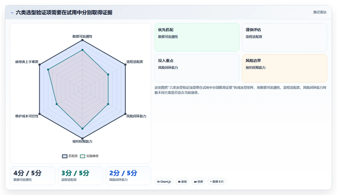Screen dimensions: 337x195
Task: Click the 实施难度 data point at 风险闭环能力
Action: coord(108,104)
